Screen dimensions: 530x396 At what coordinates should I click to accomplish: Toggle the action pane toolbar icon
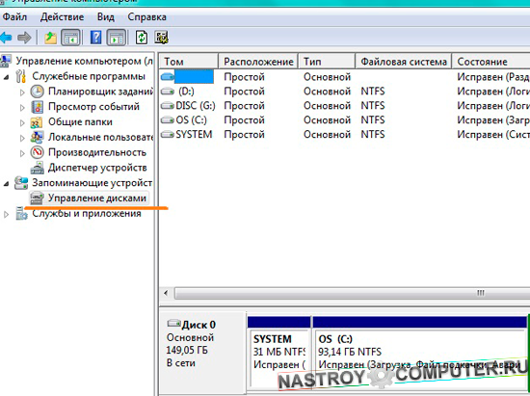pyautogui.click(x=117, y=38)
